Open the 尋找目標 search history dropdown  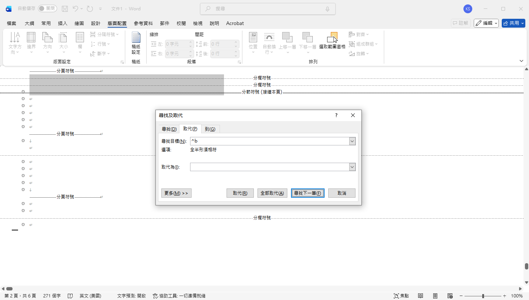click(352, 141)
